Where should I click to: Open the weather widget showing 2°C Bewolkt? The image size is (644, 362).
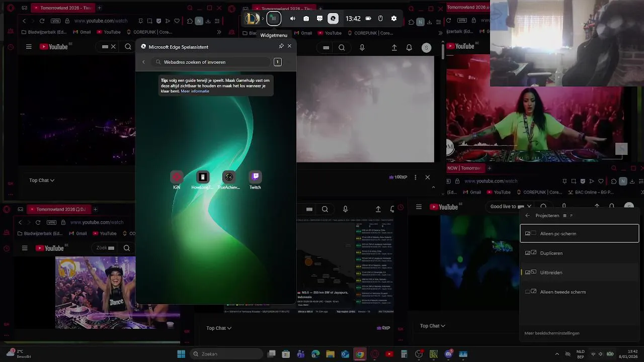pos(18,354)
